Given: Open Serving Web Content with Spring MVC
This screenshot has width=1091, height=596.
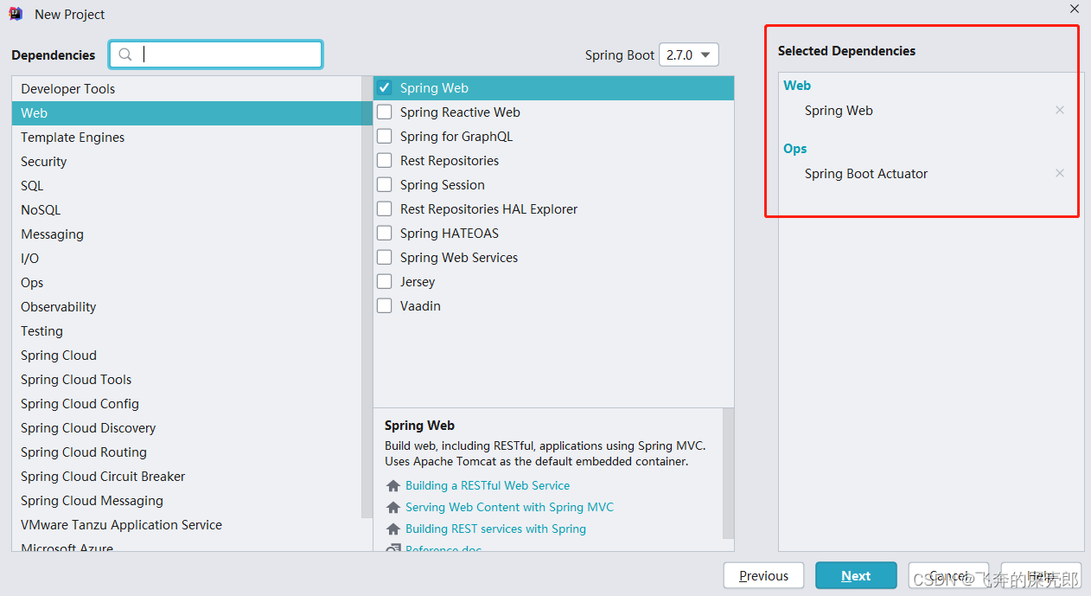Looking at the screenshot, I should 509,508.
